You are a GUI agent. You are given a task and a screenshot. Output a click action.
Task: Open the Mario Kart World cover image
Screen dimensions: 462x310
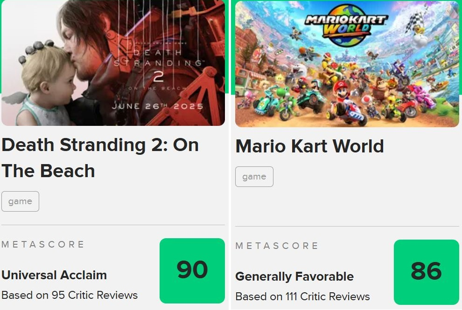coord(347,64)
